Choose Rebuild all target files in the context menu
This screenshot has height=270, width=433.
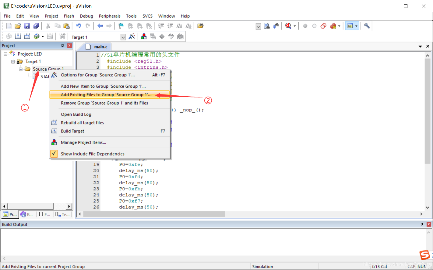pos(109,123)
